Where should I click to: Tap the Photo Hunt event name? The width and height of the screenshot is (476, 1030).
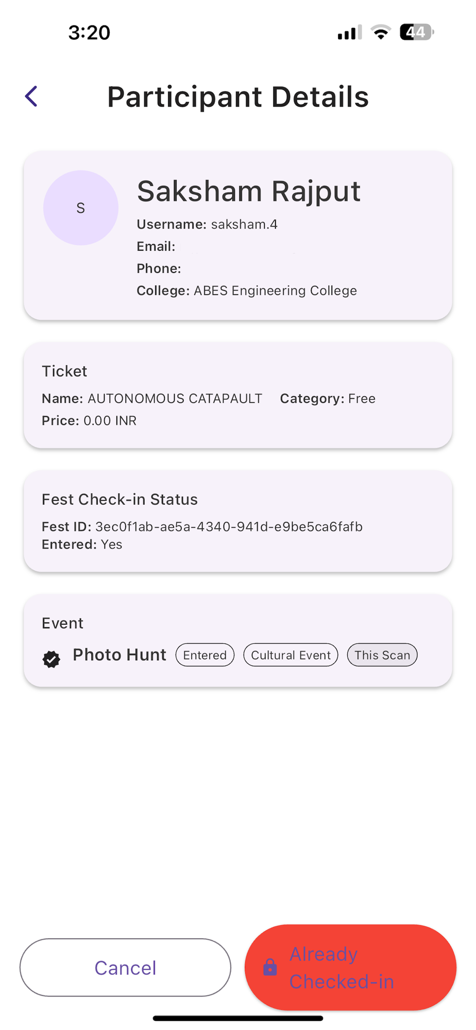point(120,655)
